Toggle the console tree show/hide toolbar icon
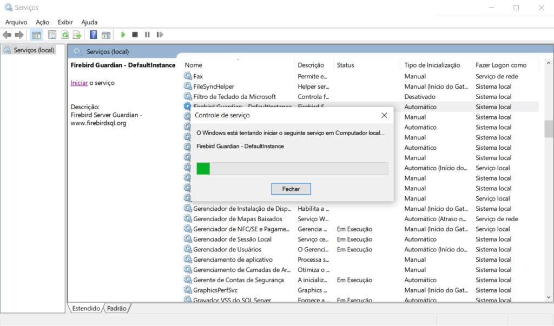554x326 pixels. tap(36, 35)
